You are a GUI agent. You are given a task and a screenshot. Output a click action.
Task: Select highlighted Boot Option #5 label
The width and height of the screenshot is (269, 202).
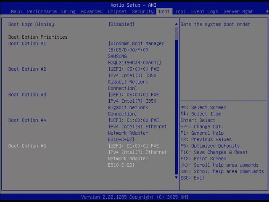(27, 146)
